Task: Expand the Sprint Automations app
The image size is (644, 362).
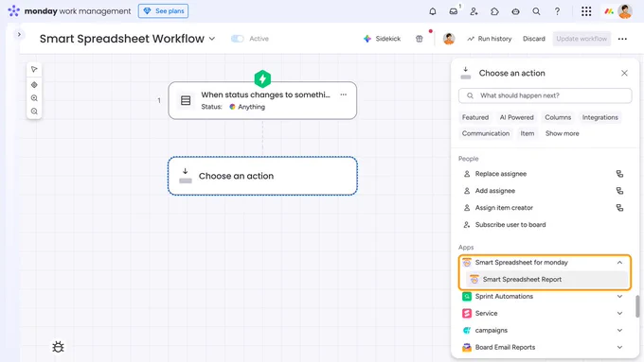Action: (x=619, y=297)
